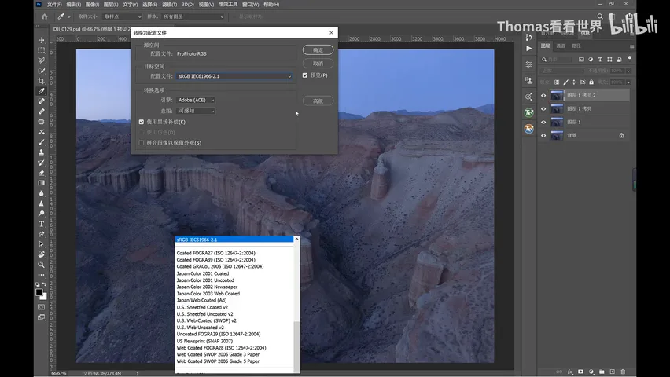The width and height of the screenshot is (670, 377).
Task: Hide layer 图层 1 拷贝 2
Action: pos(543,96)
